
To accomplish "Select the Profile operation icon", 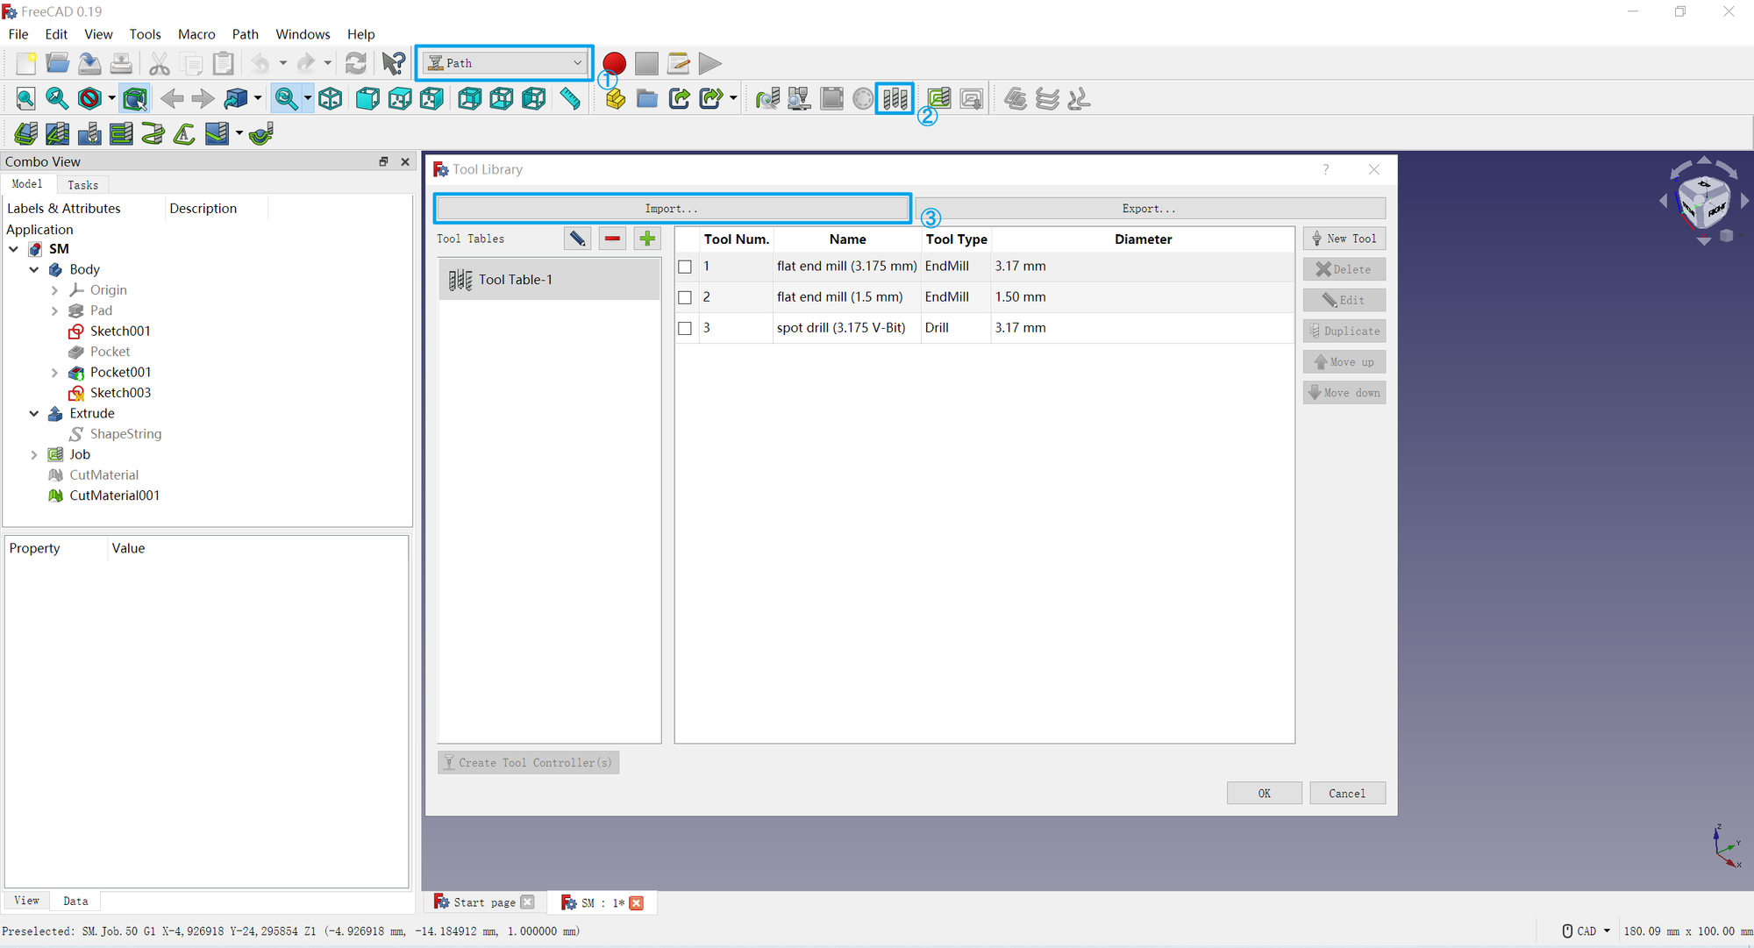I will [x=25, y=133].
